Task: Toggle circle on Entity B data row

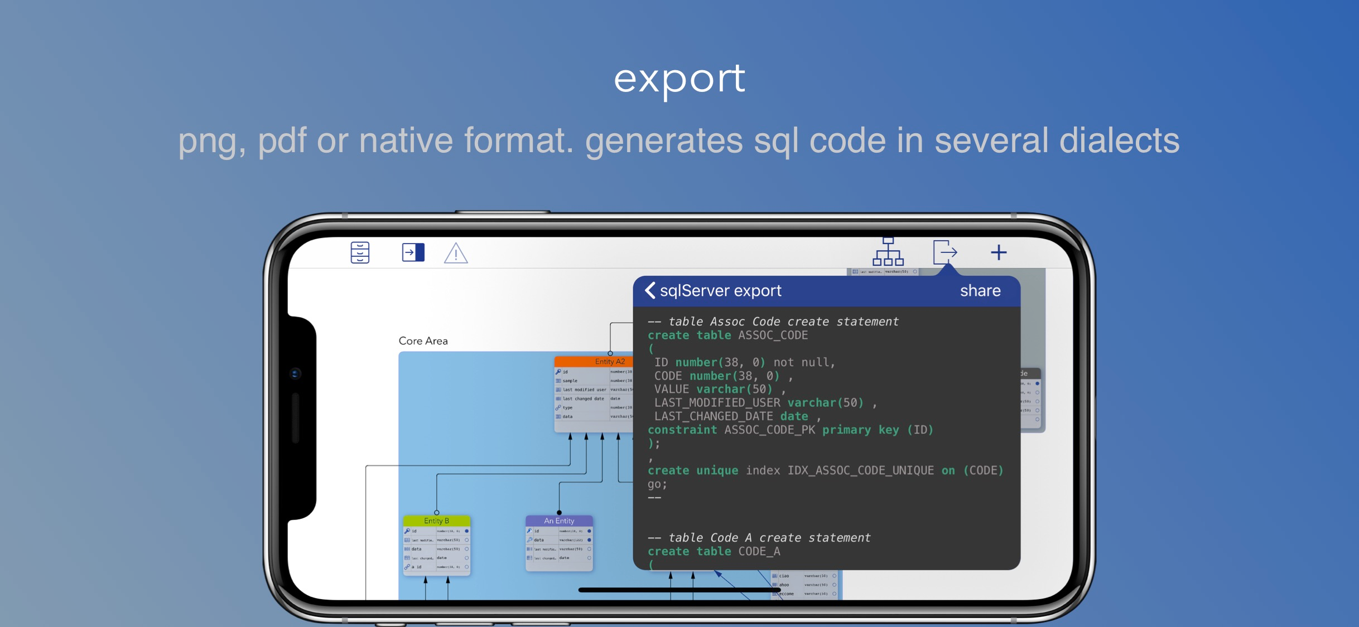Action: coord(467,549)
